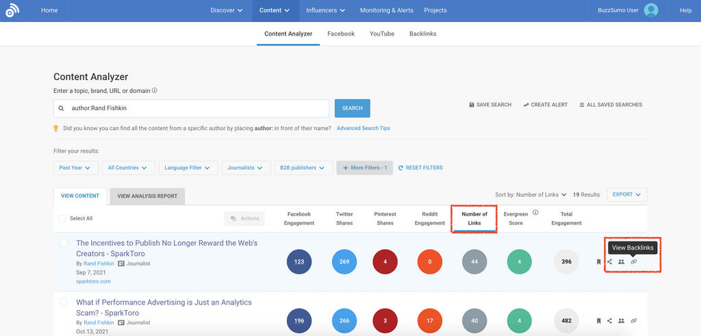Click the View Backlinks link icon in first row
The image size is (701, 336).
click(x=633, y=261)
